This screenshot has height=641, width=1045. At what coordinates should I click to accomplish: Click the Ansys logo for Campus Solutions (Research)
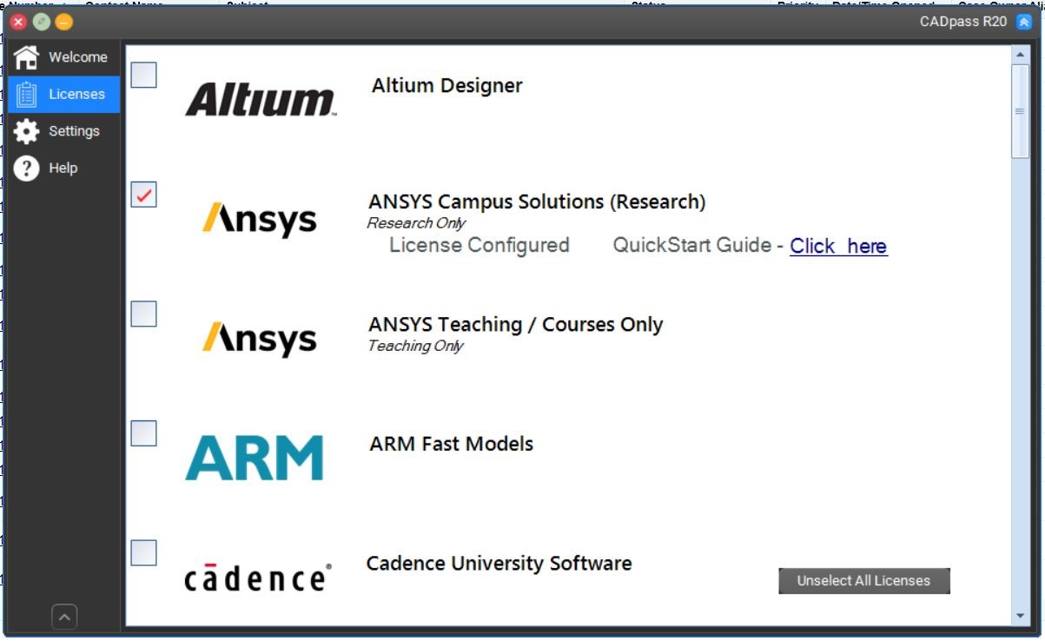(x=260, y=220)
